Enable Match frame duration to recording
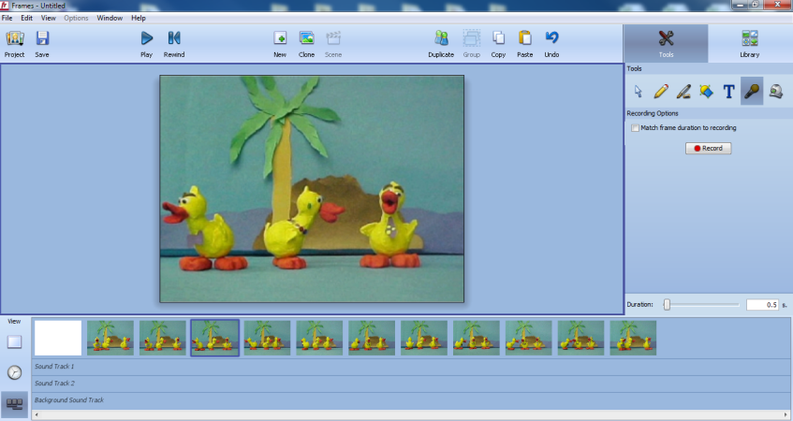 [x=635, y=128]
